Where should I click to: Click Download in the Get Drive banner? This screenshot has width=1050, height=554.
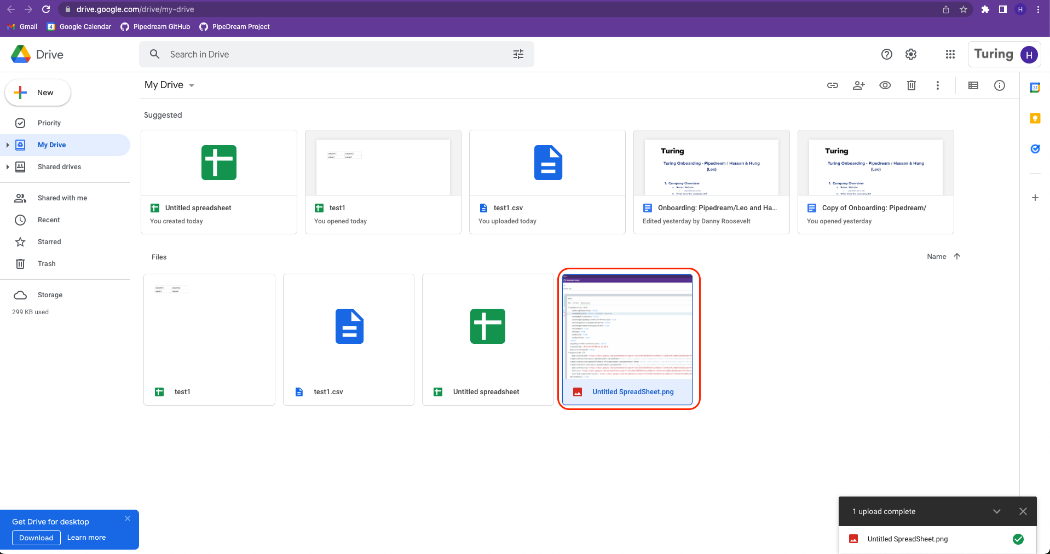click(x=36, y=538)
